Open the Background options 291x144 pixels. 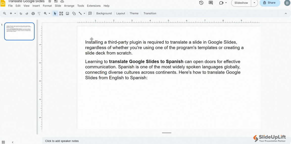pyautogui.click(x=104, y=13)
